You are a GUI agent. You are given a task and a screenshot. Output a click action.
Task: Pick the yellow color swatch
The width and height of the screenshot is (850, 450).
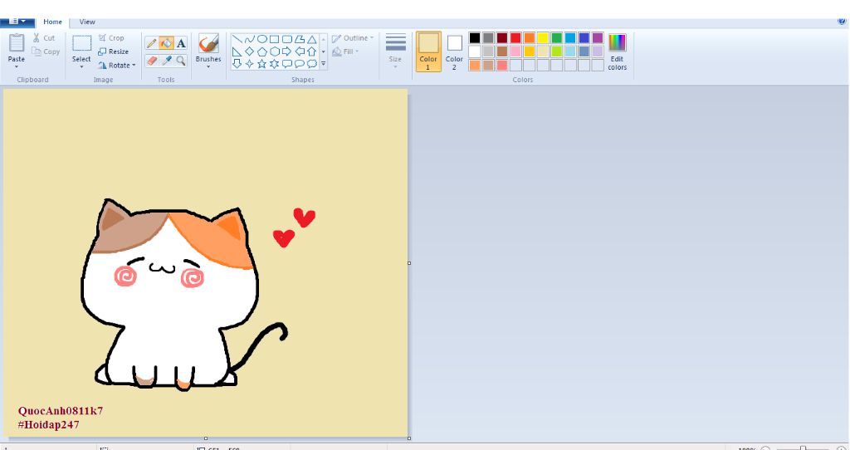[x=543, y=38]
